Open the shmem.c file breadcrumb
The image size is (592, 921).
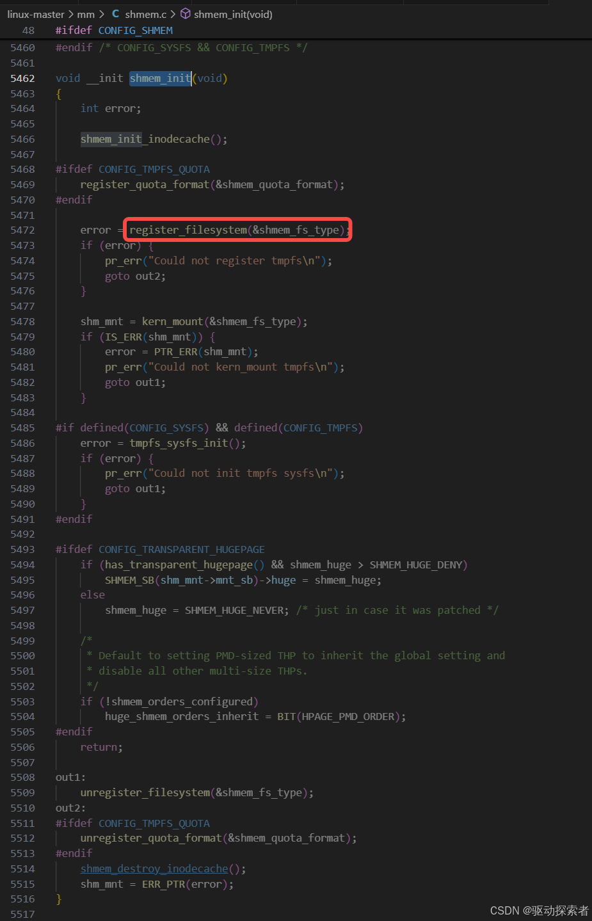(x=146, y=14)
